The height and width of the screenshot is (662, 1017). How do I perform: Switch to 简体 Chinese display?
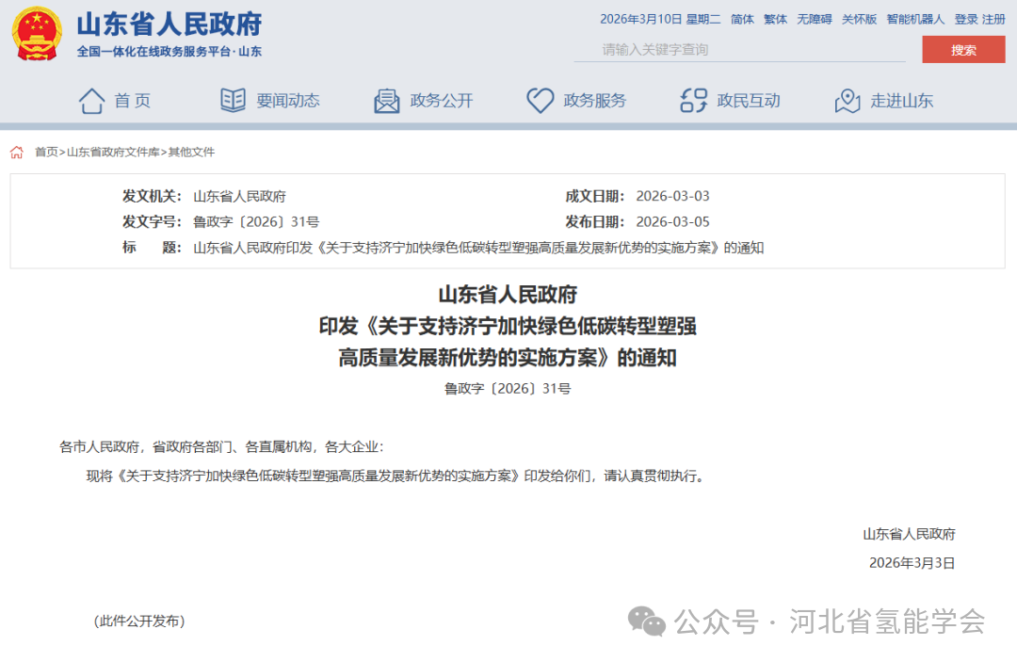pyautogui.click(x=742, y=19)
